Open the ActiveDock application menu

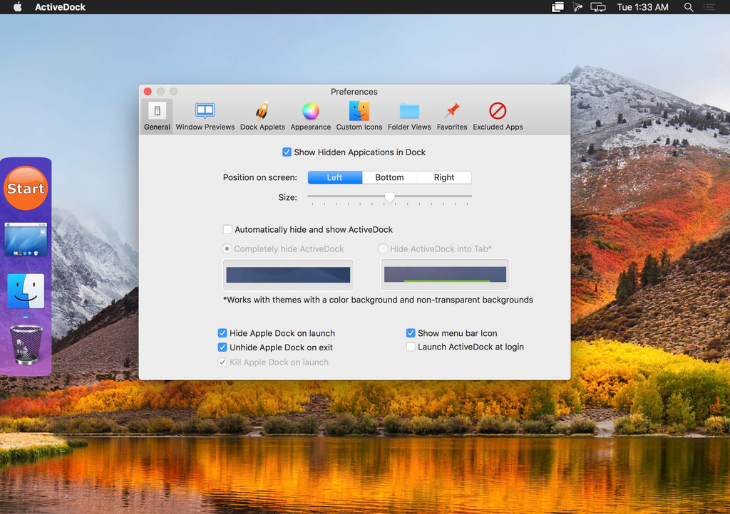[x=60, y=7]
